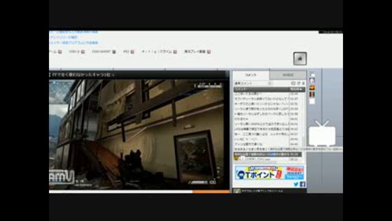Screen dimensions: 392x221
Task: Click the white niconico TV icon
Action: pos(322,133)
